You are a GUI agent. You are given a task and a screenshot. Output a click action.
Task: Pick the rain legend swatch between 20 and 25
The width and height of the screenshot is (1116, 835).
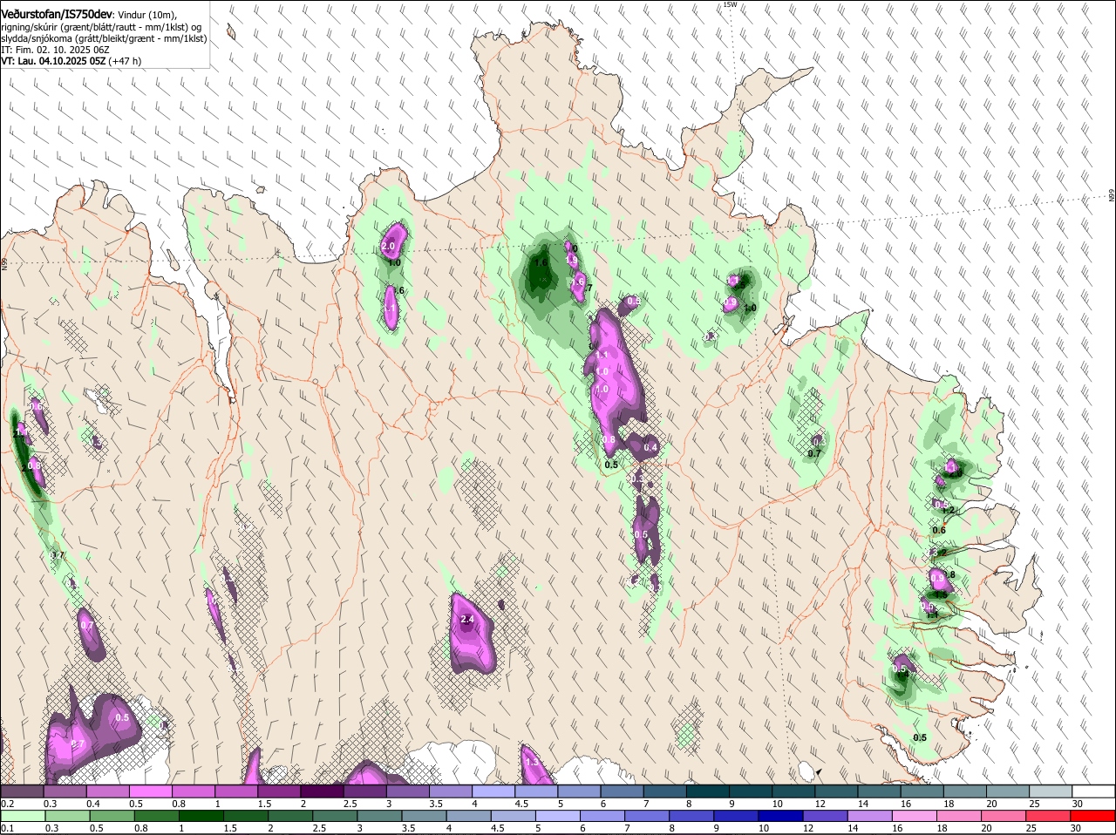(1005, 816)
